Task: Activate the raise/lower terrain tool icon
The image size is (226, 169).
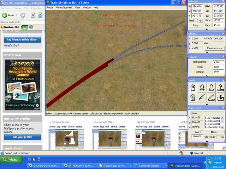Action: point(220,97)
